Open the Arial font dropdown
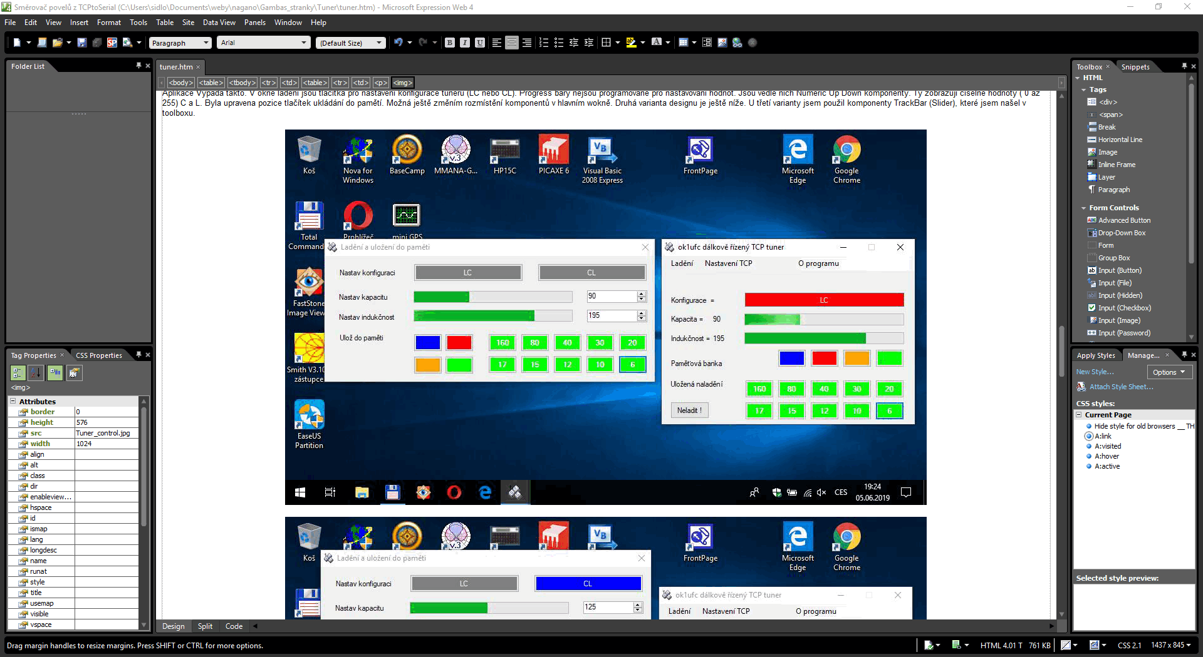The height and width of the screenshot is (657, 1203). pyautogui.click(x=264, y=43)
